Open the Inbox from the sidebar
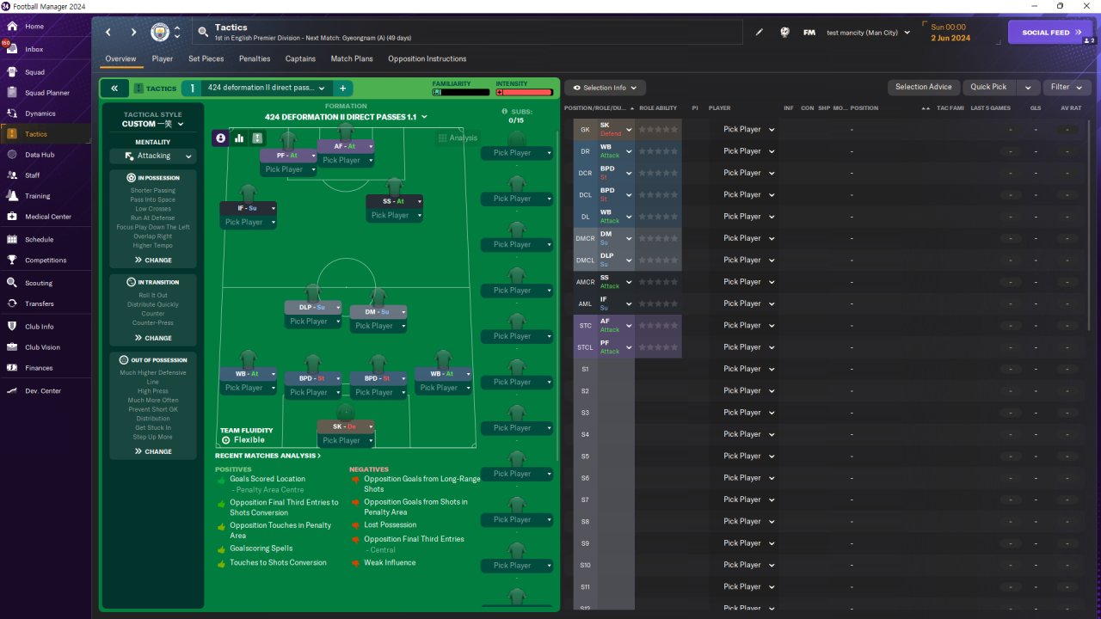Image resolution: width=1101 pixels, height=619 pixels. point(34,50)
